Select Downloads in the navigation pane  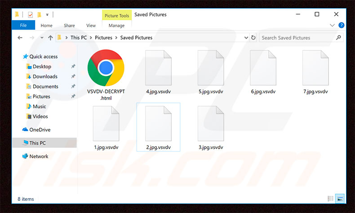click(x=45, y=76)
